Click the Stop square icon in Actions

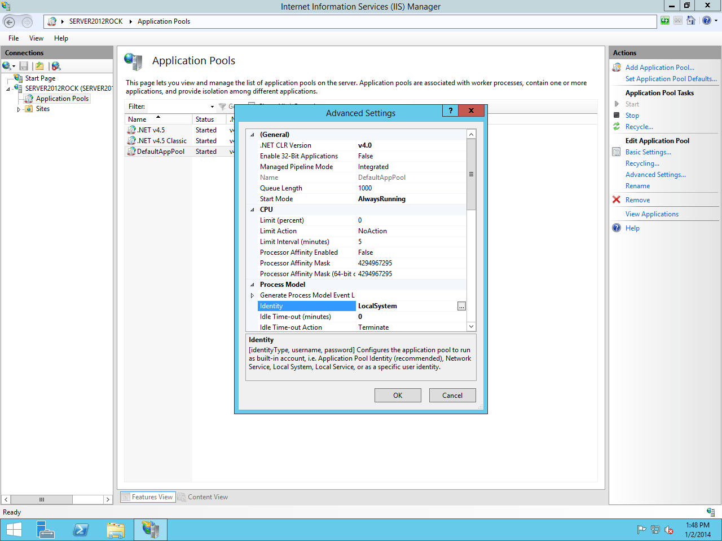617,115
